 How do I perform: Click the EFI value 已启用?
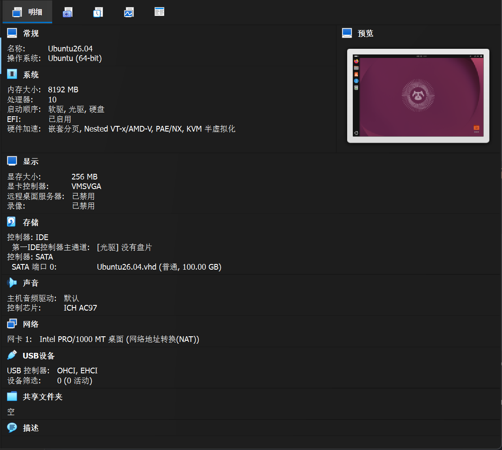[x=60, y=119]
